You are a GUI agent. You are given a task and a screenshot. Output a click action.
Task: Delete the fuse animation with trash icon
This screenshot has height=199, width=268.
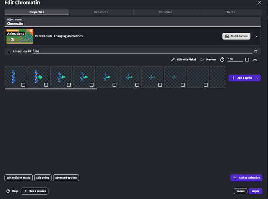coord(256,51)
